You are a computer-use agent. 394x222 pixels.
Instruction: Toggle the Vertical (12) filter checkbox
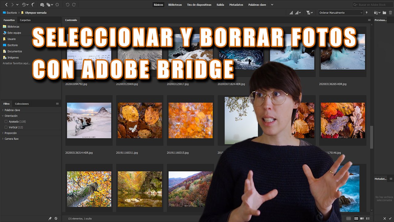coord(6,127)
